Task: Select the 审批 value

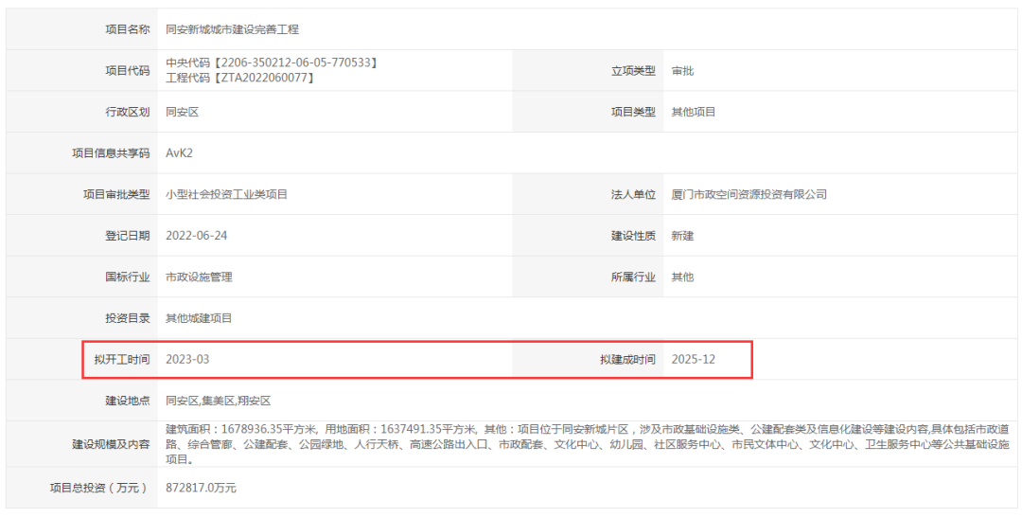Action: (x=682, y=70)
